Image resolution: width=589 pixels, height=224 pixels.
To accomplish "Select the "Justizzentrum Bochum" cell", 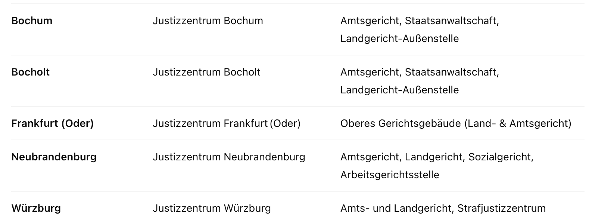I will 208,21.
